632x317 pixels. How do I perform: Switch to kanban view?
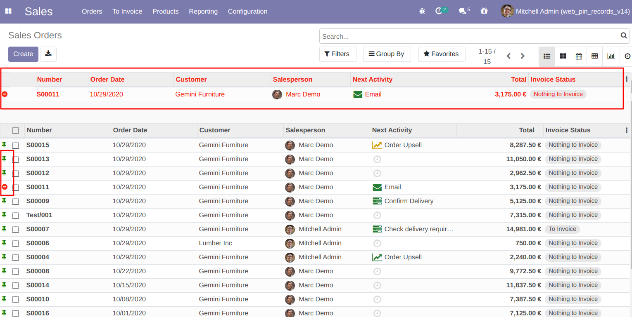pos(563,56)
